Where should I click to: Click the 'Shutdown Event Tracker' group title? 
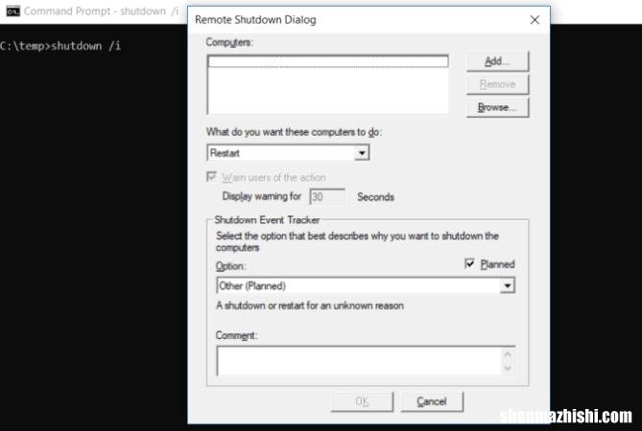point(267,219)
